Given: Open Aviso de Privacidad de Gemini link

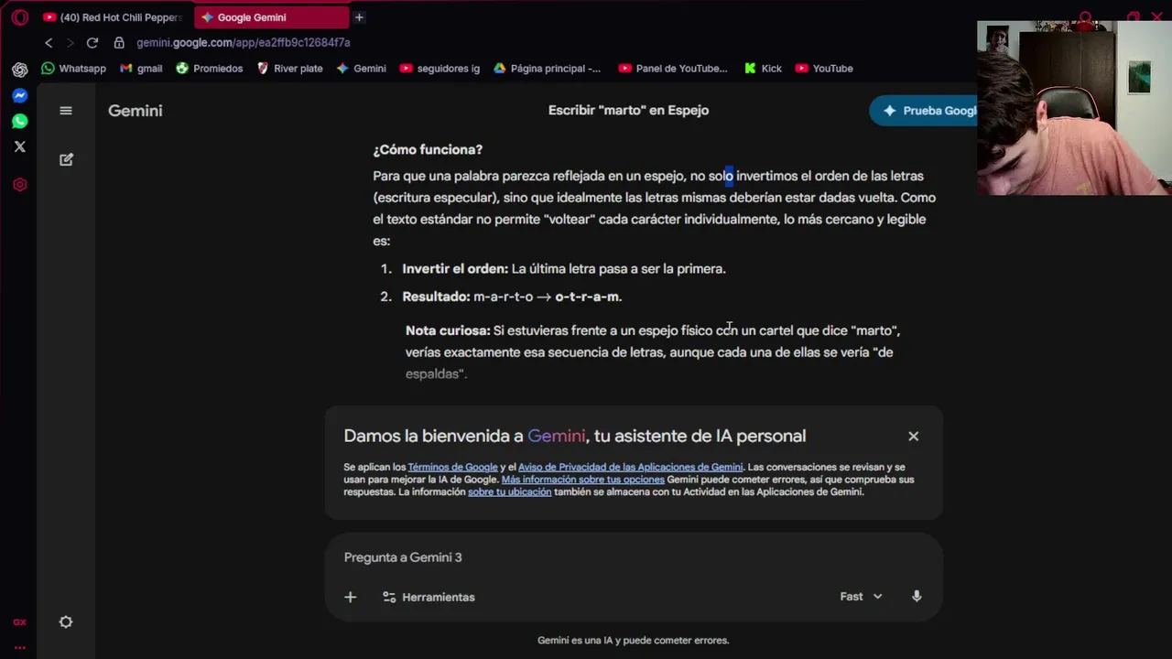Looking at the screenshot, I should pos(631,467).
